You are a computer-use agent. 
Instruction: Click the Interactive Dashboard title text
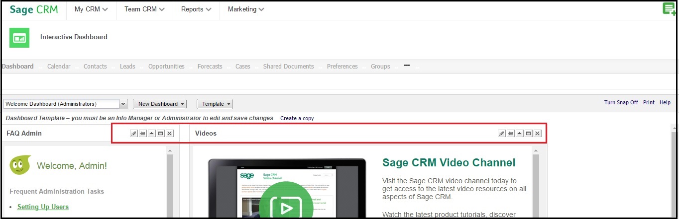(x=74, y=37)
